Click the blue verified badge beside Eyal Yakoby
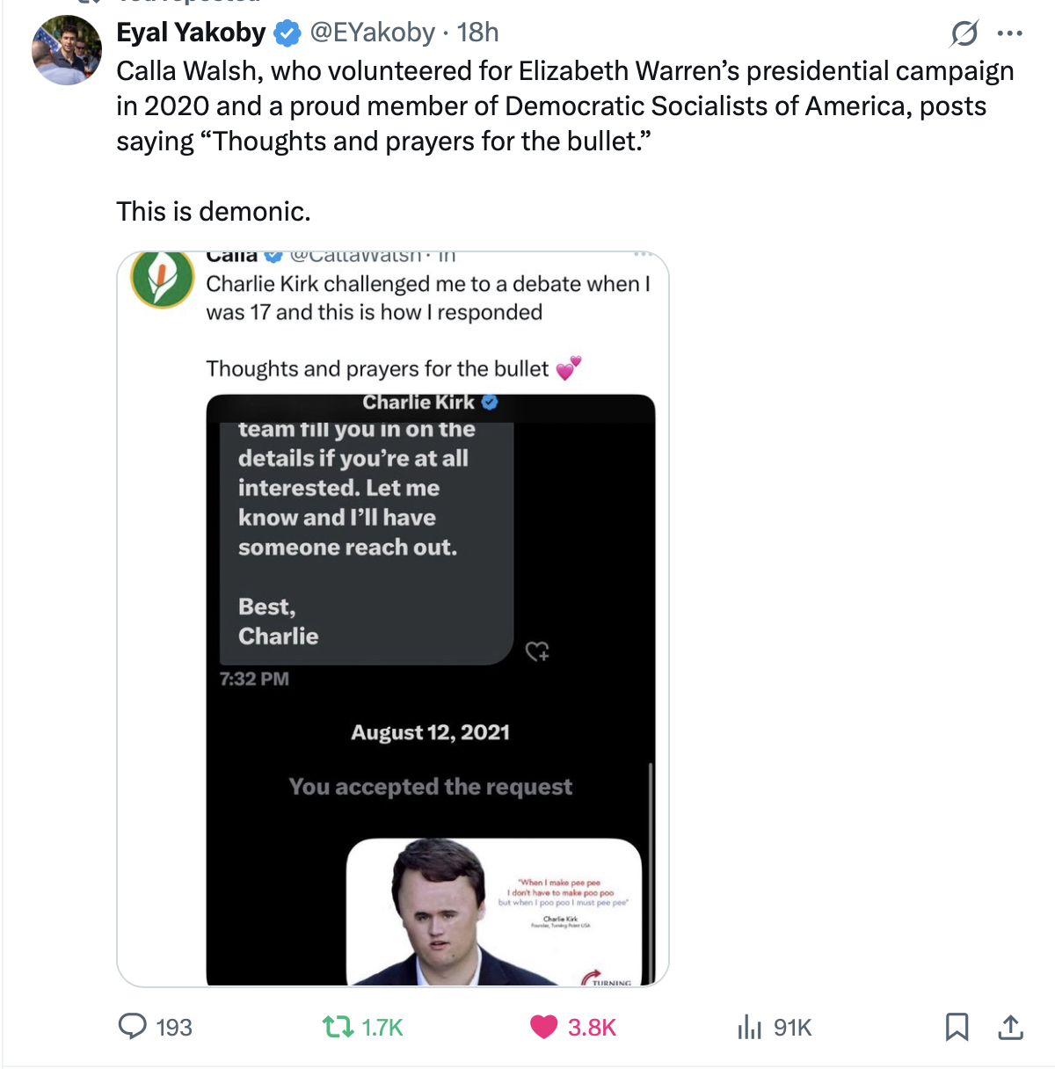Viewport: 1055px width, 1069px height. pos(287,33)
